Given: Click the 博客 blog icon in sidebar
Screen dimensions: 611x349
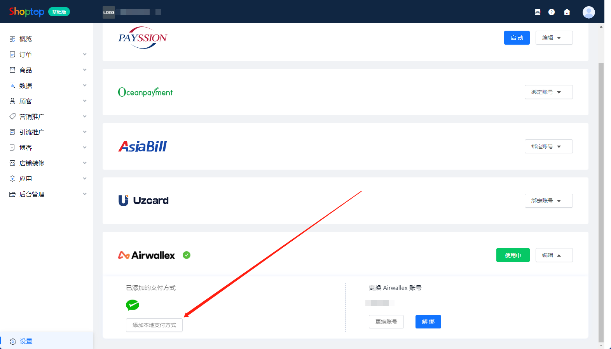Looking at the screenshot, I should pos(12,148).
